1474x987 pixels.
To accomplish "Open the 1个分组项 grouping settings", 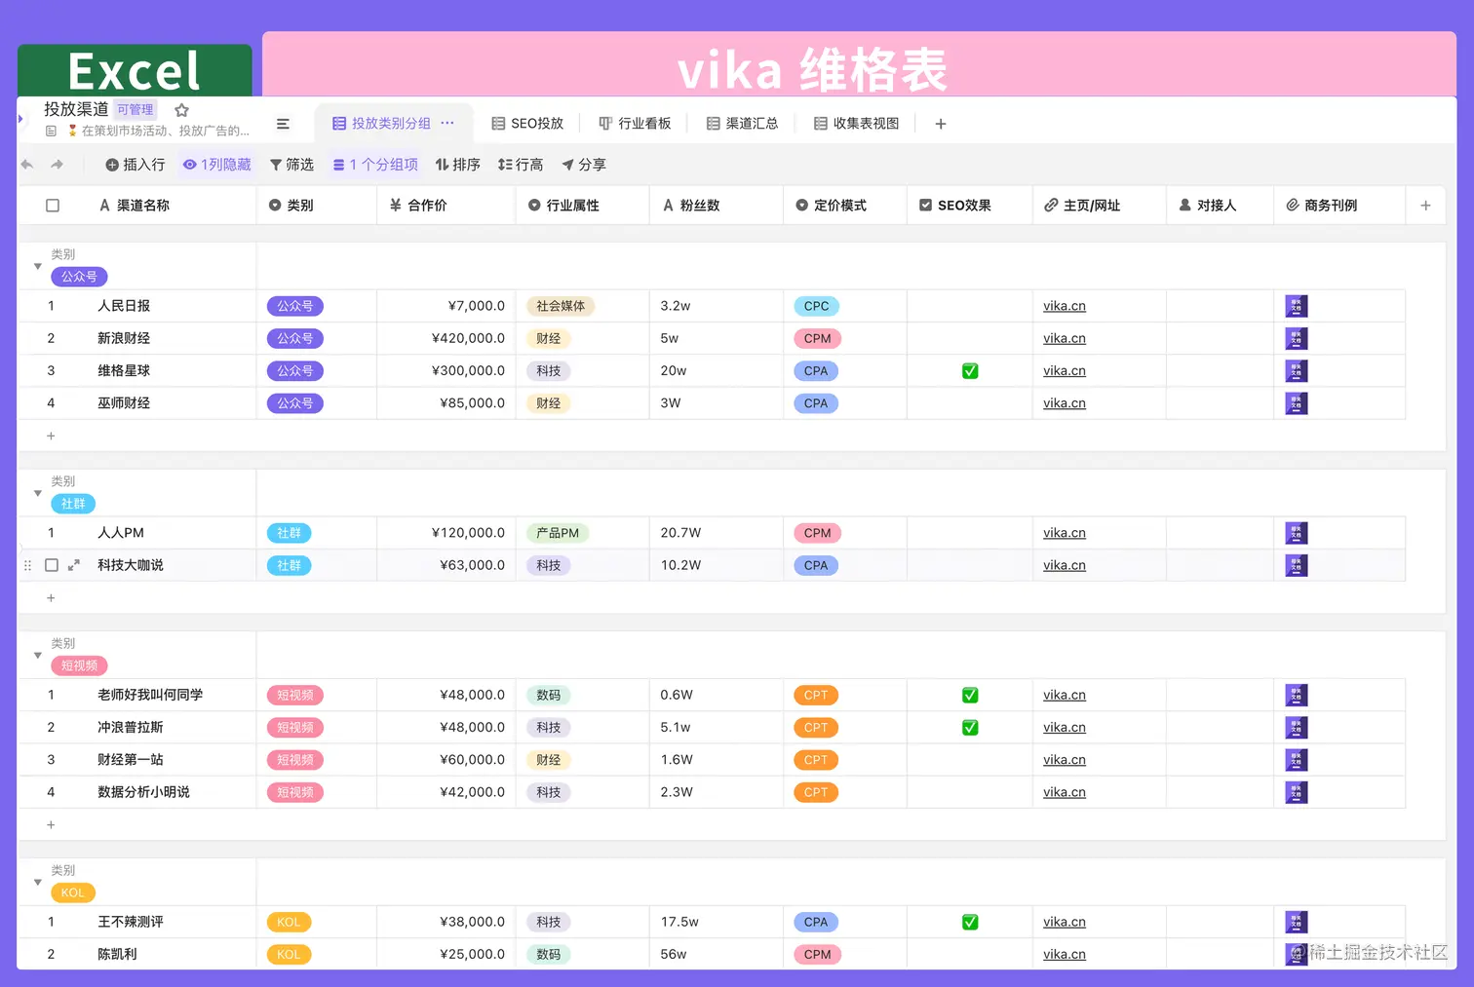I will coord(375,165).
